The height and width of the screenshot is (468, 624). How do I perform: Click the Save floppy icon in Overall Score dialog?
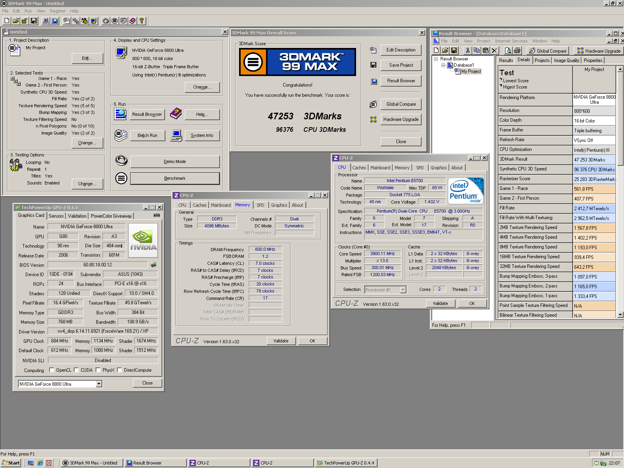point(373,65)
